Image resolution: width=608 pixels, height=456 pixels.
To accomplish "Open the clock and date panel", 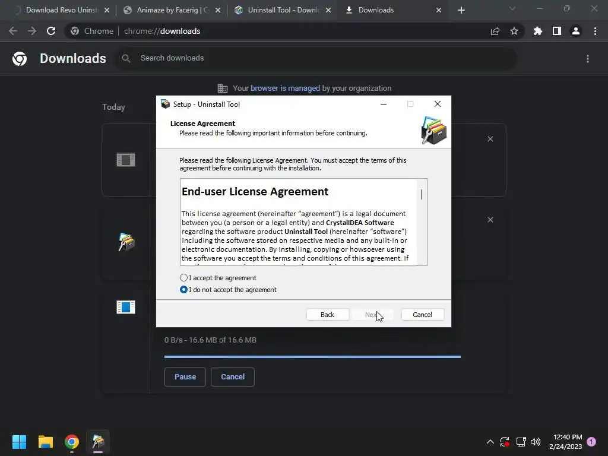I will tap(566, 442).
